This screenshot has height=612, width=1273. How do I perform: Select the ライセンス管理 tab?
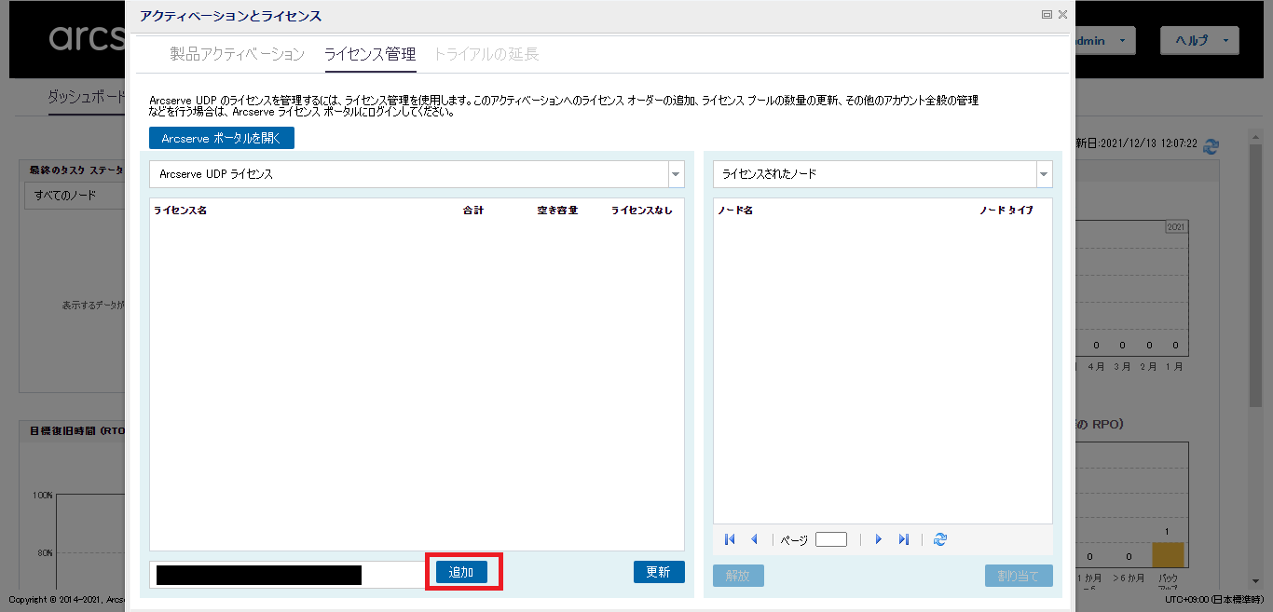point(369,54)
